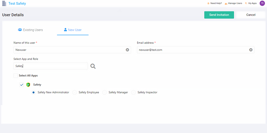Open the TS user avatar menu
The image size is (267, 133).
point(262,3)
